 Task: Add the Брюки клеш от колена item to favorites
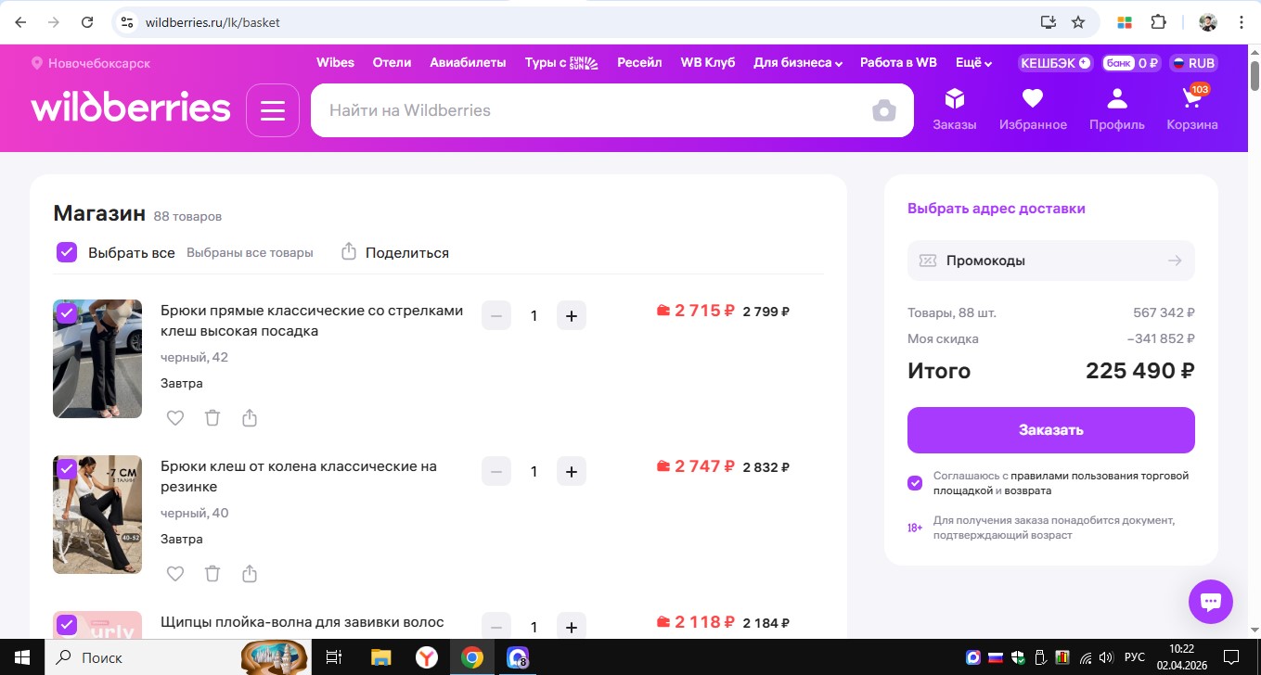(x=175, y=574)
